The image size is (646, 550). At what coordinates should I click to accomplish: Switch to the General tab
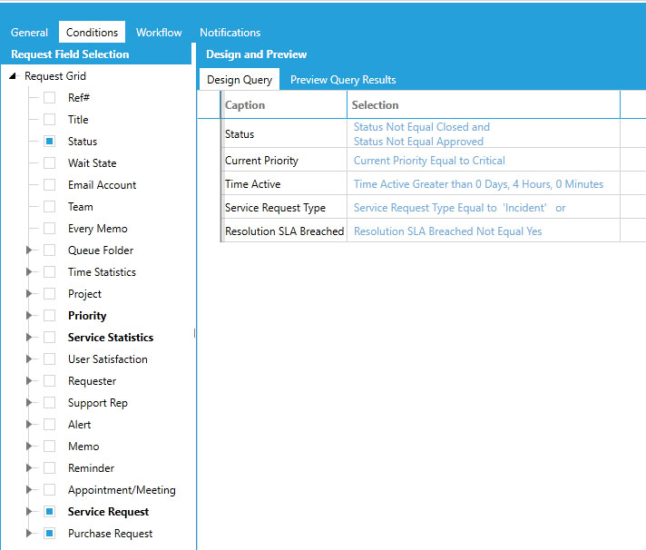29,33
